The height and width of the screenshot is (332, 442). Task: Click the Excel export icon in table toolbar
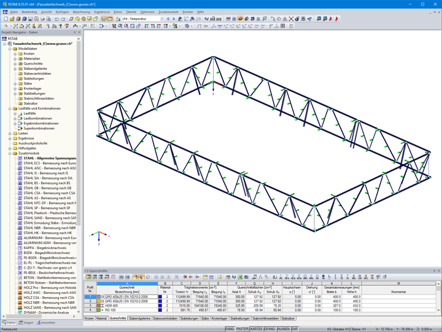(240, 277)
